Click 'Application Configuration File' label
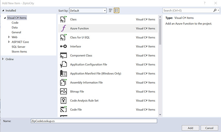The height and width of the screenshot is (132, 221). [x=88, y=64]
